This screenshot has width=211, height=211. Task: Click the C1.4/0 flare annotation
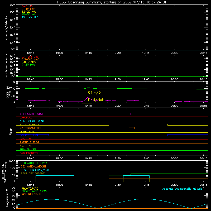click(x=94, y=93)
